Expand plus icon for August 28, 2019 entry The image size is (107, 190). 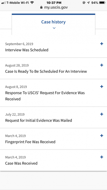point(102,65)
